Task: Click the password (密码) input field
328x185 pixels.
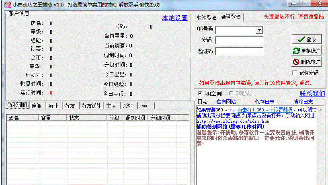Action: pyautogui.click(x=239, y=40)
